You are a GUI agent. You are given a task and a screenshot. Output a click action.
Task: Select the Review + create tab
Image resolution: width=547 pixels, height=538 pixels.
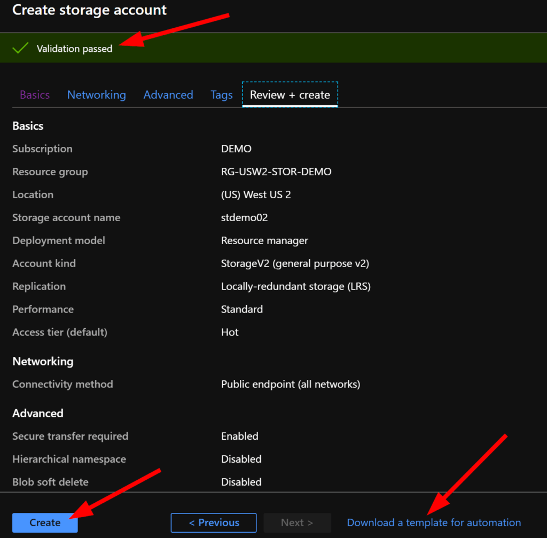tap(290, 95)
